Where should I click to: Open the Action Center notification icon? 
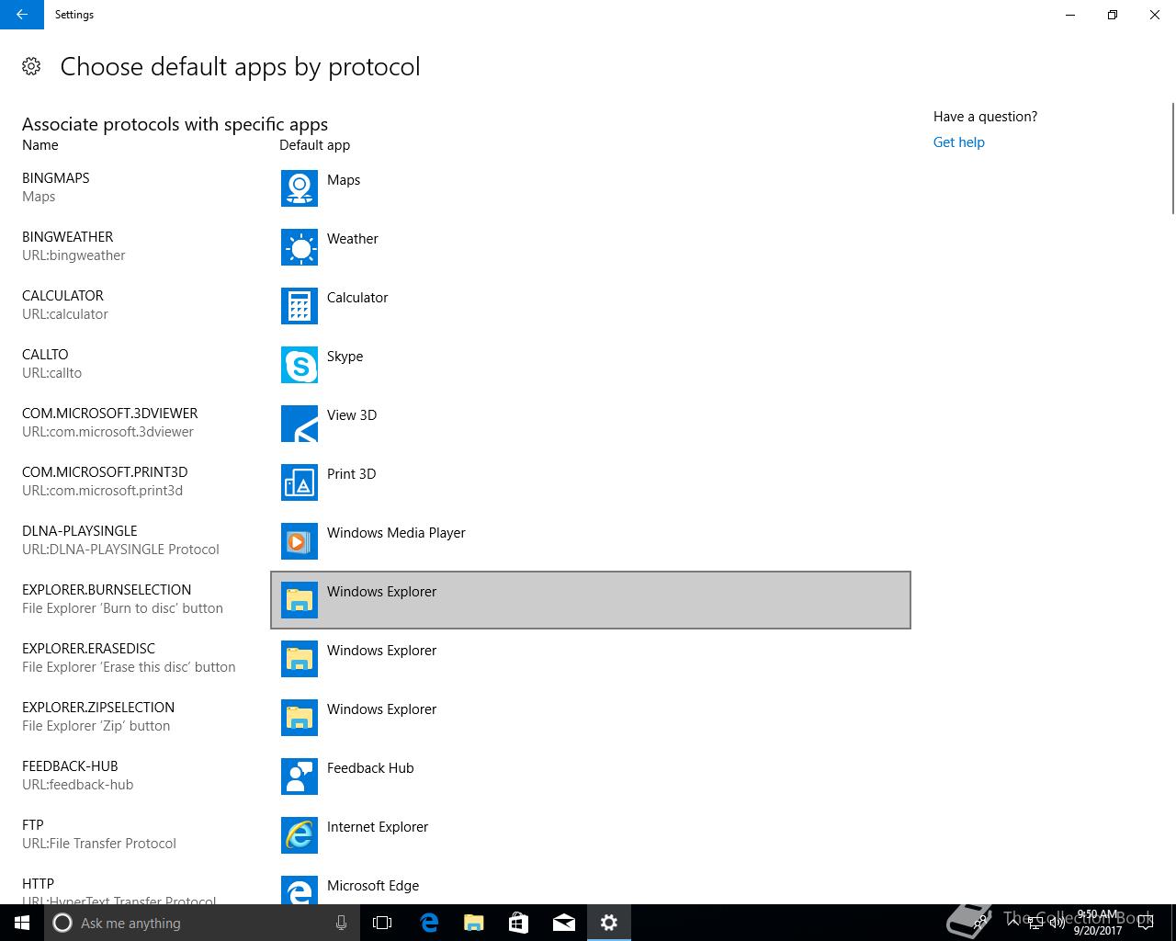coord(1146,923)
